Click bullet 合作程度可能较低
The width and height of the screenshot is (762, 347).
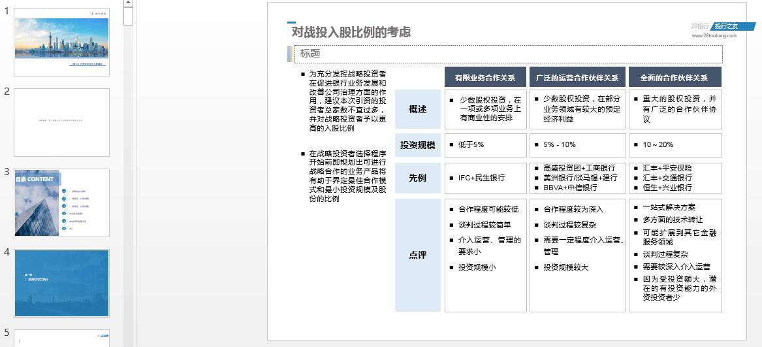(x=488, y=209)
